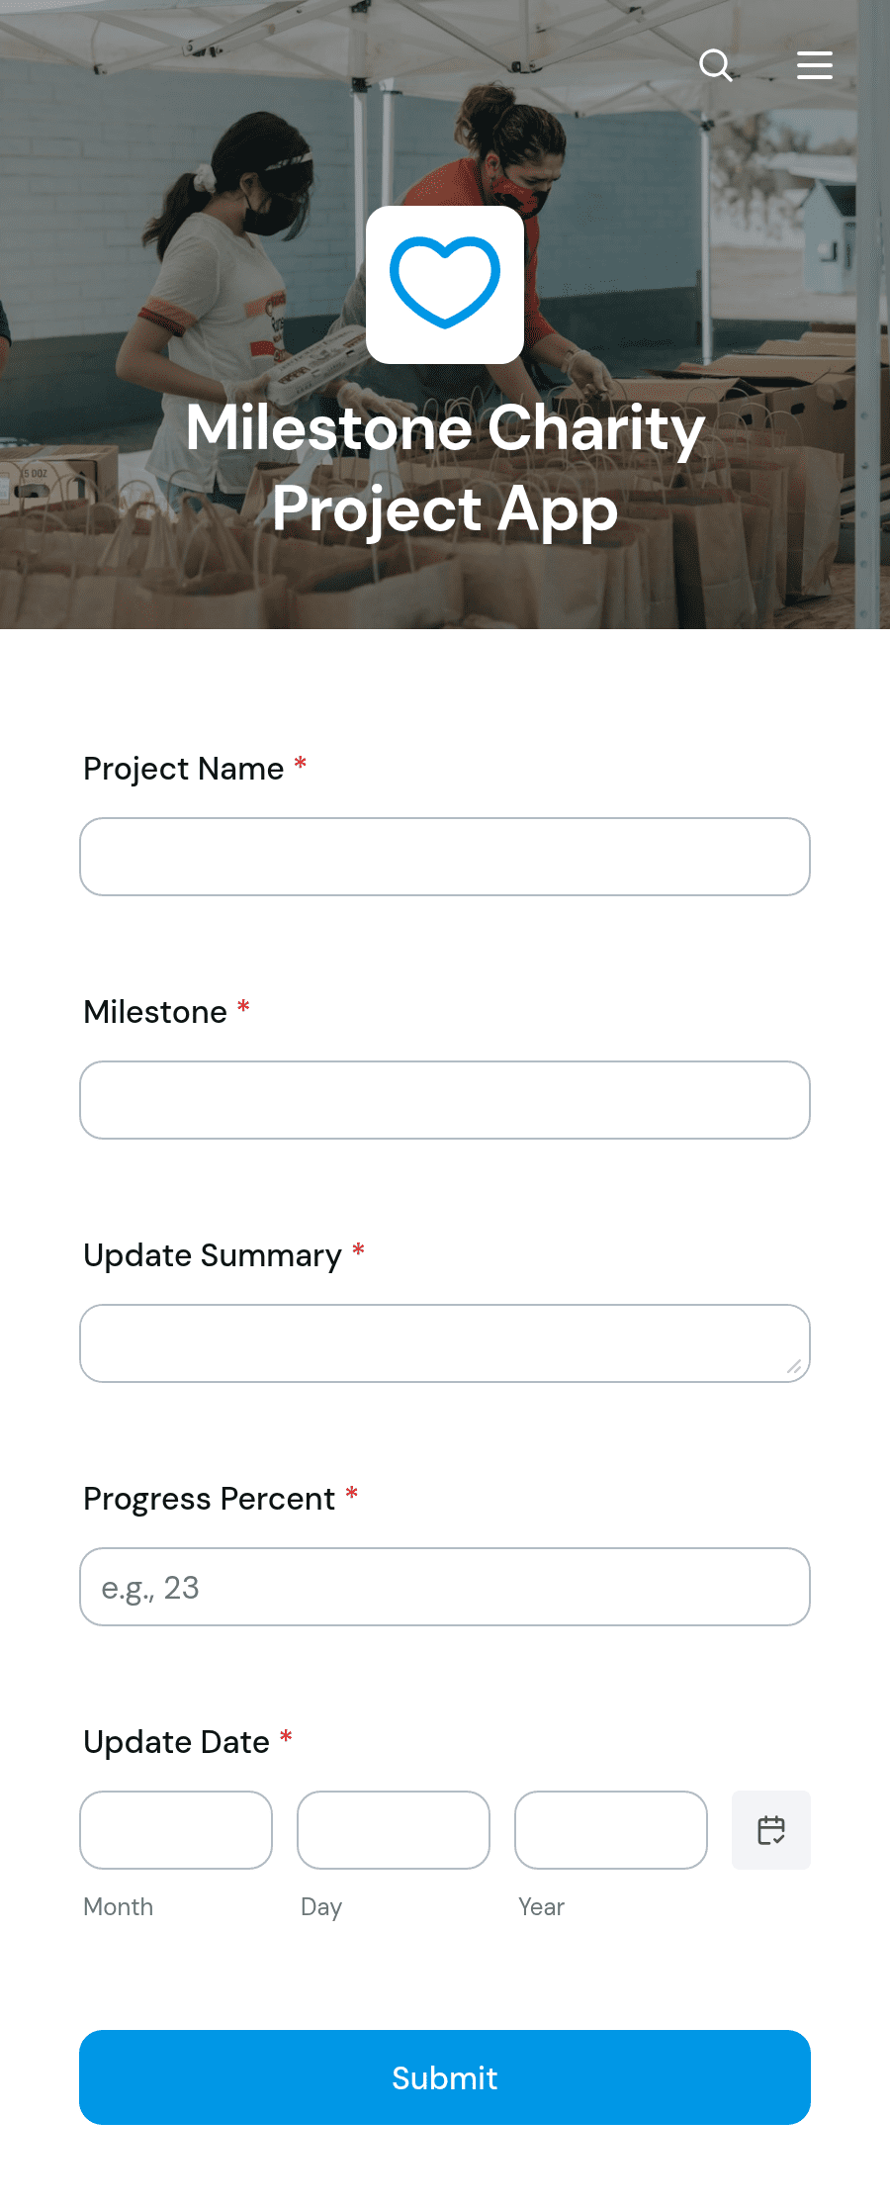Select the Day date box

click(x=394, y=1830)
